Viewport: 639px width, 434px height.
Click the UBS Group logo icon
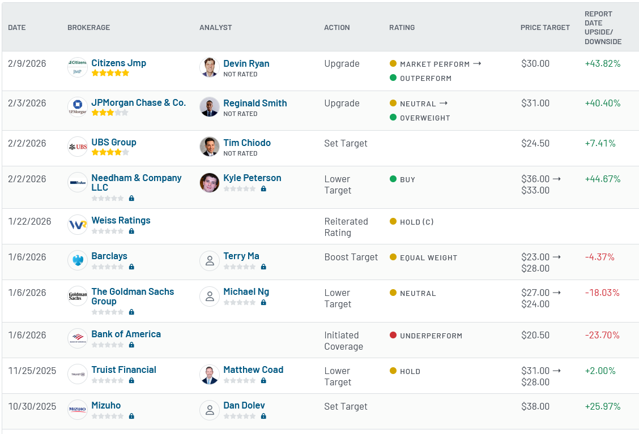click(78, 147)
